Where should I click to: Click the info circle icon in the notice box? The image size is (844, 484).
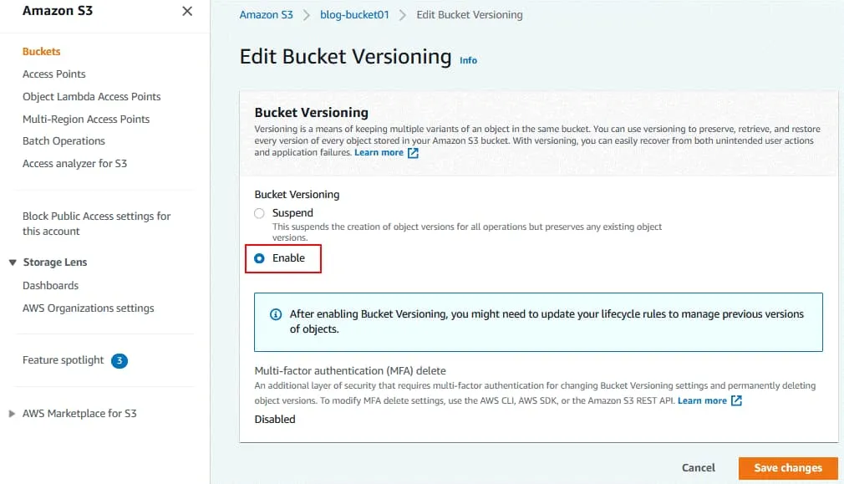[275, 315]
